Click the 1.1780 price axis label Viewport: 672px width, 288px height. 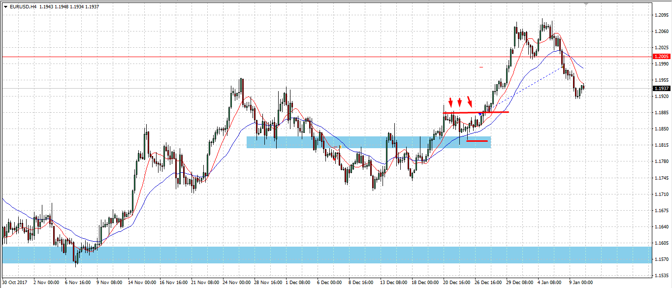click(x=661, y=161)
